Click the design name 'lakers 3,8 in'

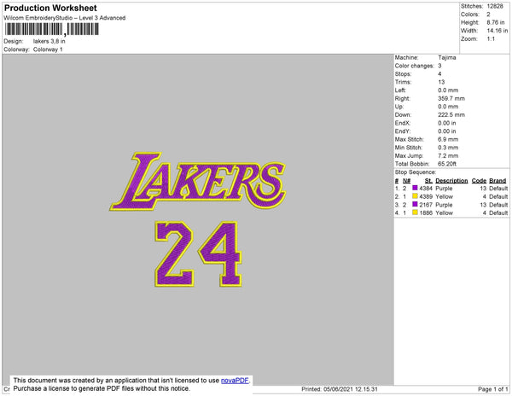(x=49, y=42)
